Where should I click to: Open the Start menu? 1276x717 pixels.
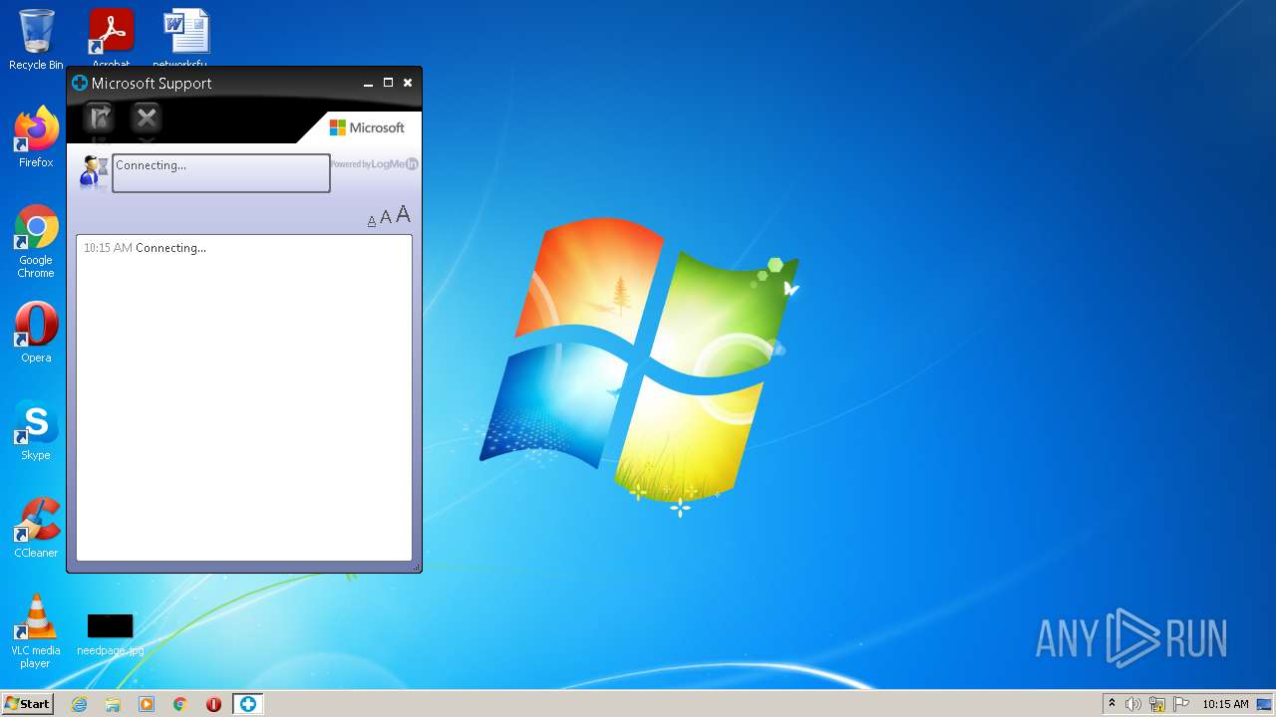click(x=27, y=704)
